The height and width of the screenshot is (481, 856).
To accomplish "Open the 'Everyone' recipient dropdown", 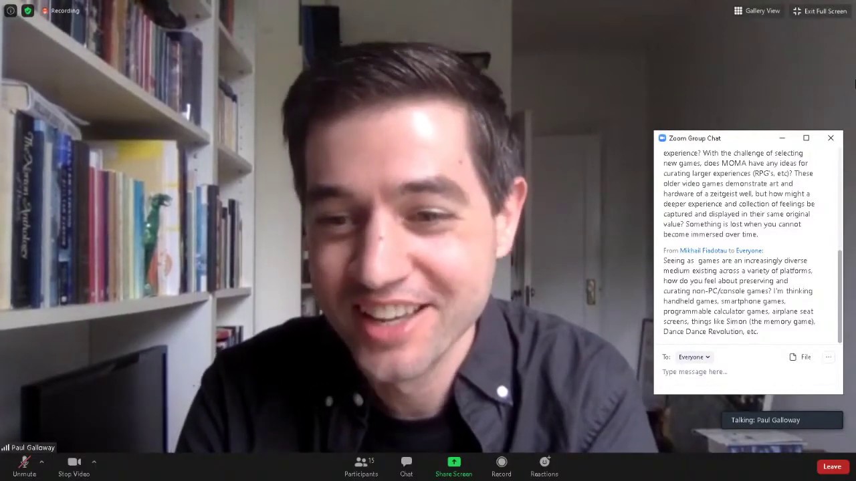I will 693,357.
